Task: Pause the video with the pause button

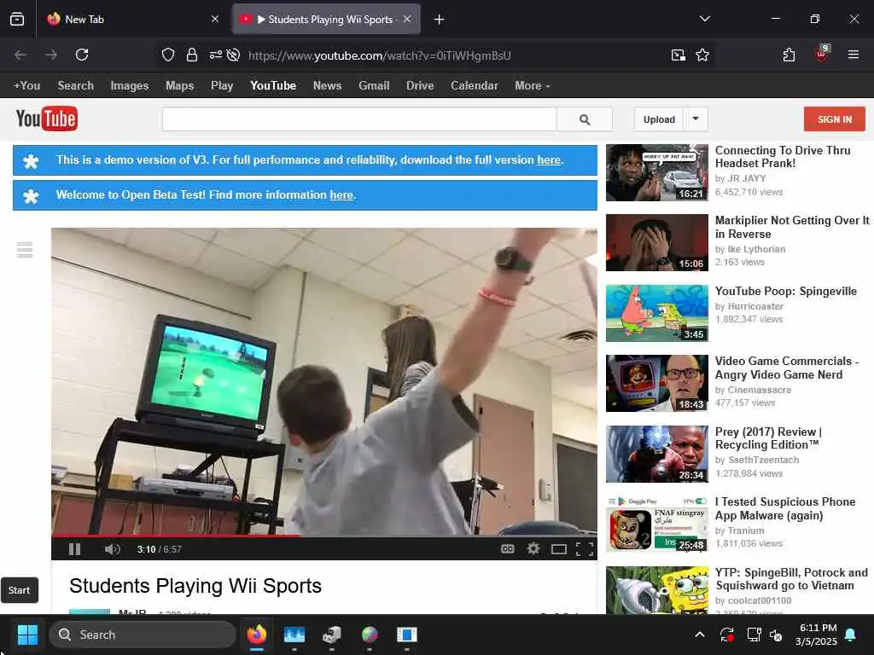Action: [75, 549]
